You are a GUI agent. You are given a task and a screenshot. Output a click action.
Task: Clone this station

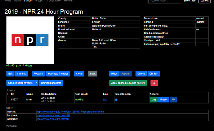79,74
